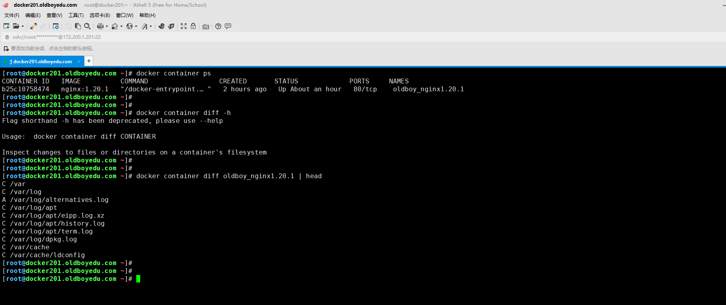Expand the Print dropdown arrow
This screenshot has height=305, width=726.
[x=107, y=26]
